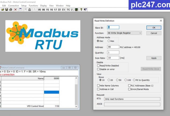The width and height of the screenshot is (170, 116).
Task: Click the 00090 column header
Action: [x=51, y=78]
